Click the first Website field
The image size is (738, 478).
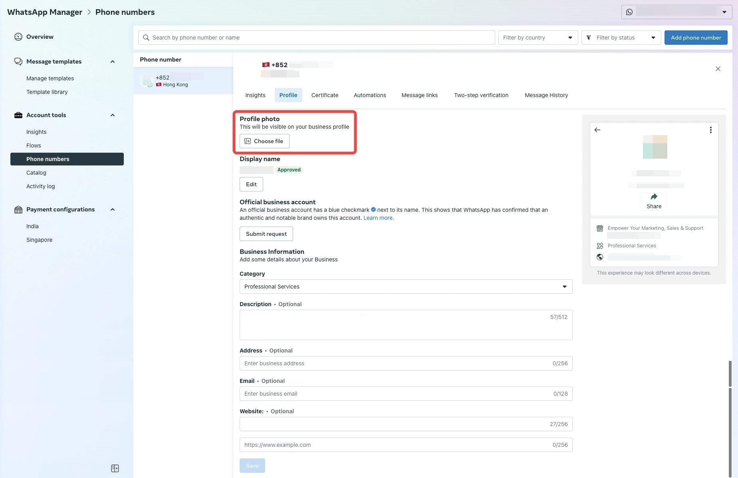pyautogui.click(x=406, y=424)
